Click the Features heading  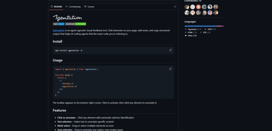tap(59, 110)
